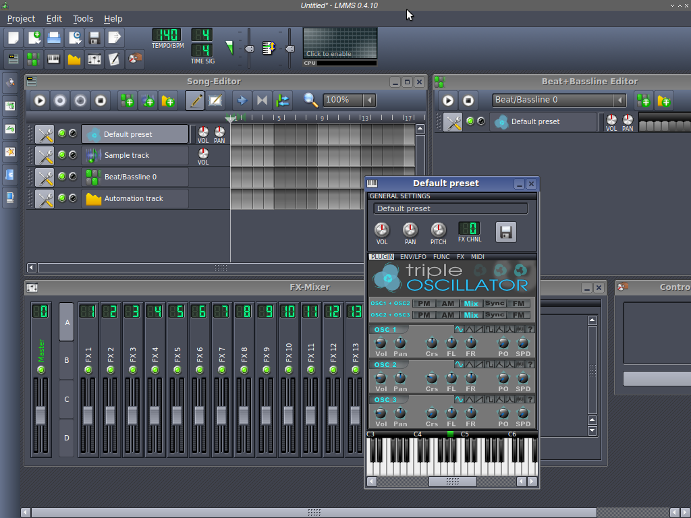Mute the Sample track with green LED
Viewport: 691px width, 518px height.
click(x=62, y=155)
